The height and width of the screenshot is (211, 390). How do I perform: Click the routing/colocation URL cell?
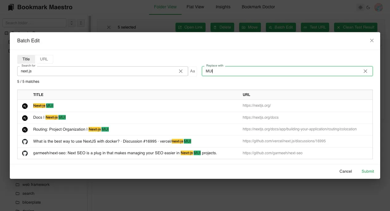300,129
